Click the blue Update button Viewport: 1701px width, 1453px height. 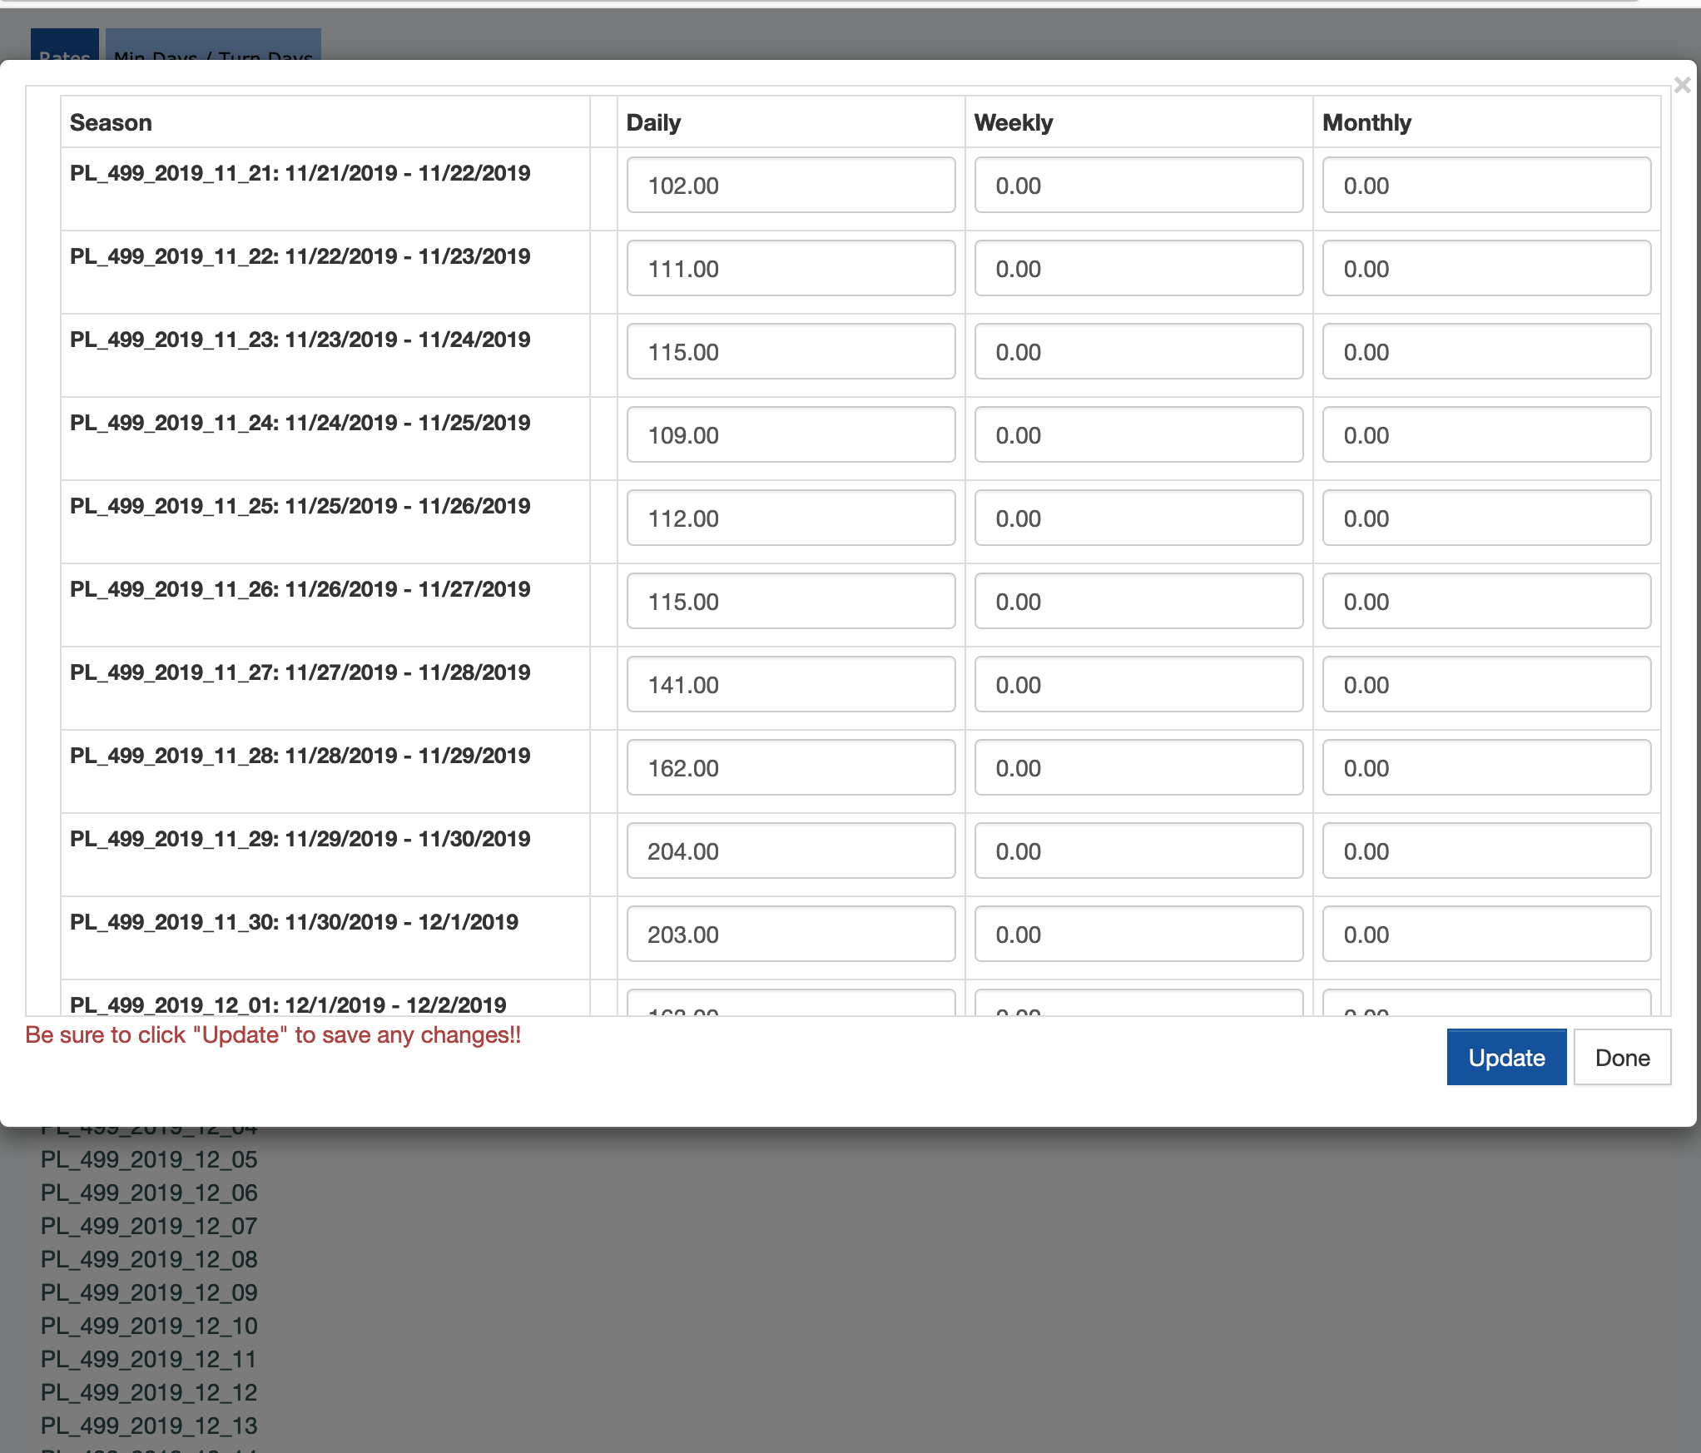click(1505, 1057)
